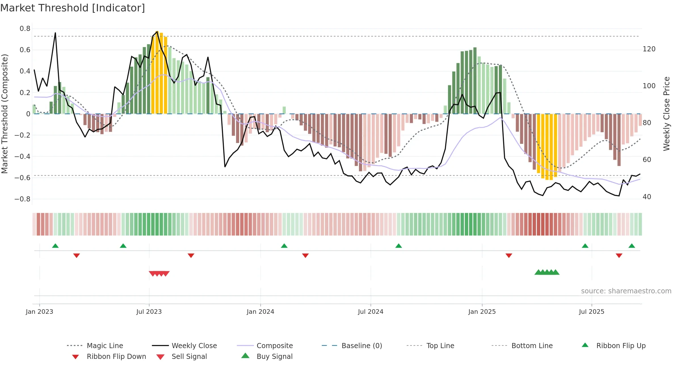Toggle the Top Line legend entry
The image size is (681, 383).
[430, 346]
